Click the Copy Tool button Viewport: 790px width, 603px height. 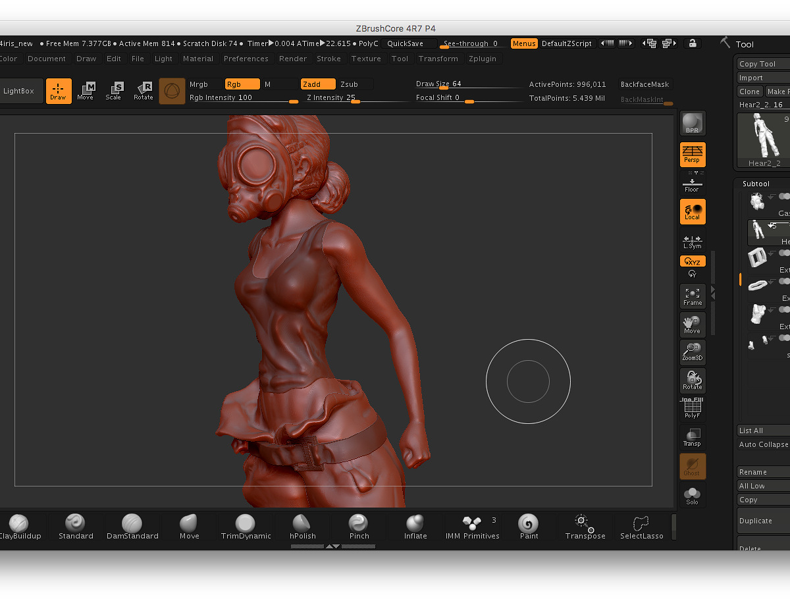pyautogui.click(x=763, y=64)
